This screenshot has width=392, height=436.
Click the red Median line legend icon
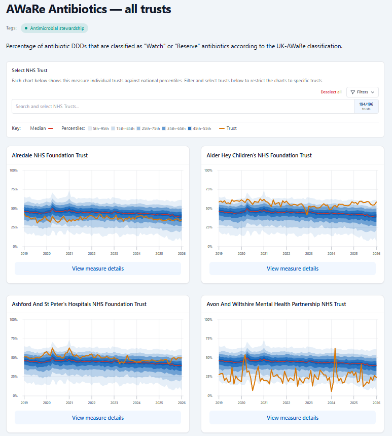pyautogui.click(x=51, y=128)
